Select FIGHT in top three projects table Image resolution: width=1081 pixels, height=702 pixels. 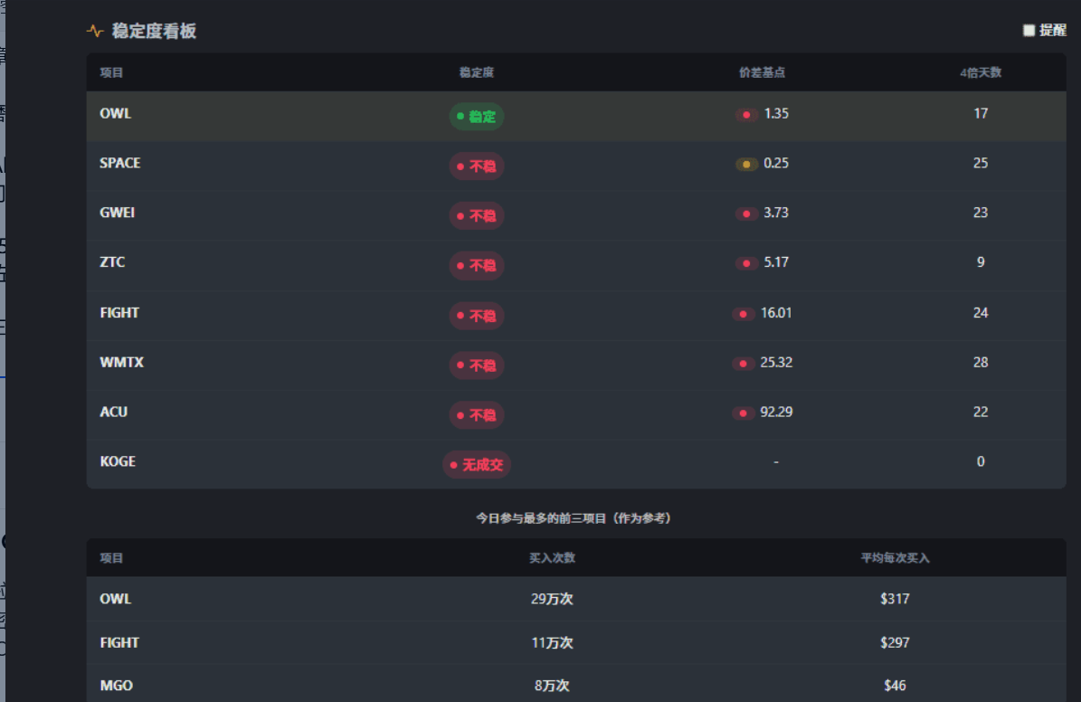coord(119,642)
